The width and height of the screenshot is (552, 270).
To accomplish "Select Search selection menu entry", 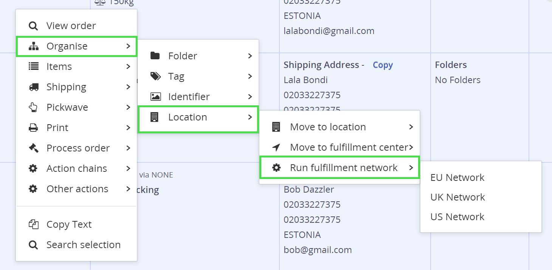I will pyautogui.click(x=83, y=245).
